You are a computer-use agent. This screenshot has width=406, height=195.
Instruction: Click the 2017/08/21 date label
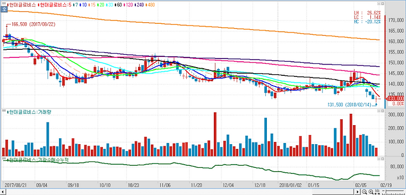pos(15,185)
